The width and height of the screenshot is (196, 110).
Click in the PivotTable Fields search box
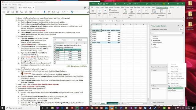coord(166,33)
